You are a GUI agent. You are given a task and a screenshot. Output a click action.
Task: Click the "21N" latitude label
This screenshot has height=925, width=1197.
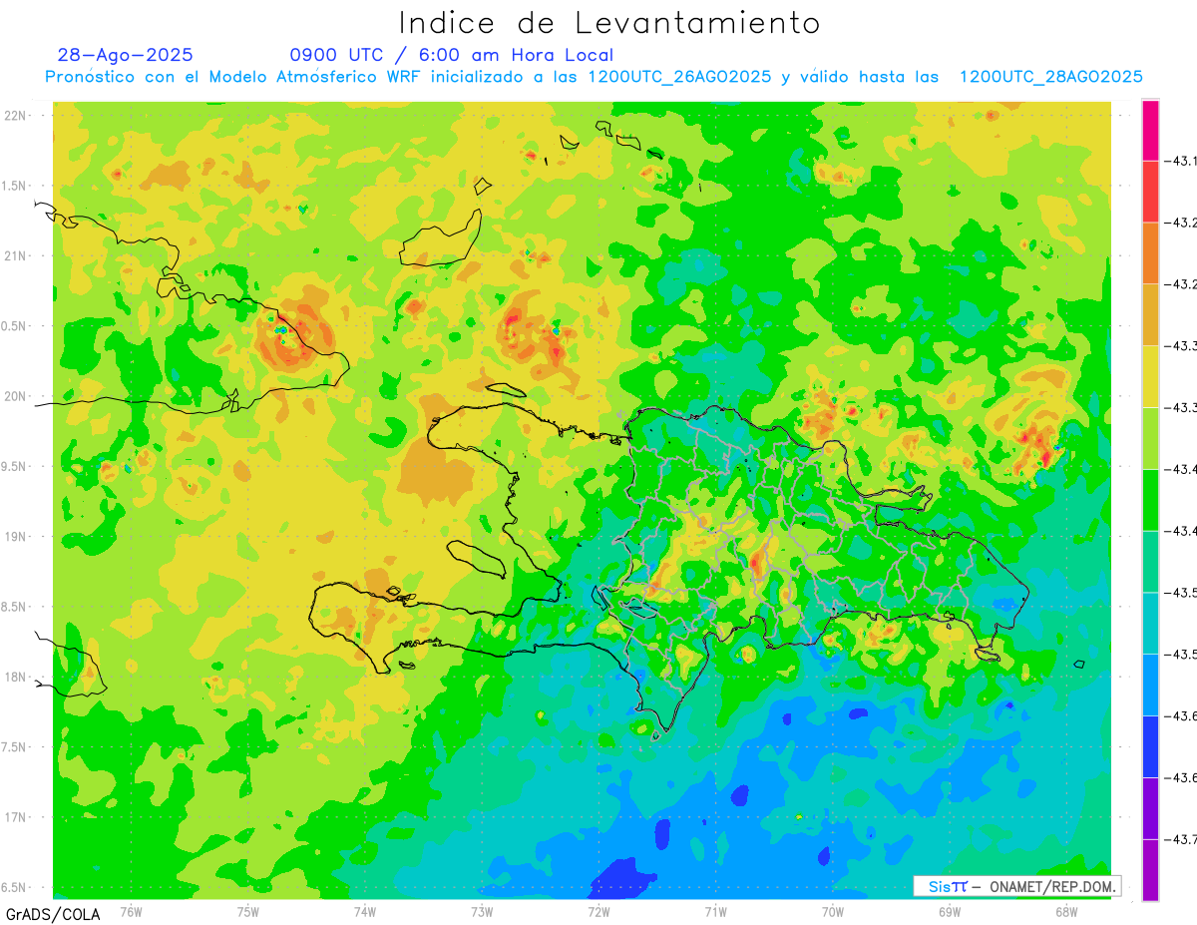[x=15, y=255]
